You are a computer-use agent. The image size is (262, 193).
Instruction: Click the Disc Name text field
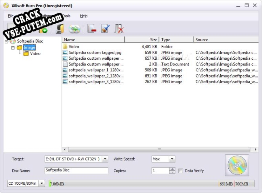point(76,171)
